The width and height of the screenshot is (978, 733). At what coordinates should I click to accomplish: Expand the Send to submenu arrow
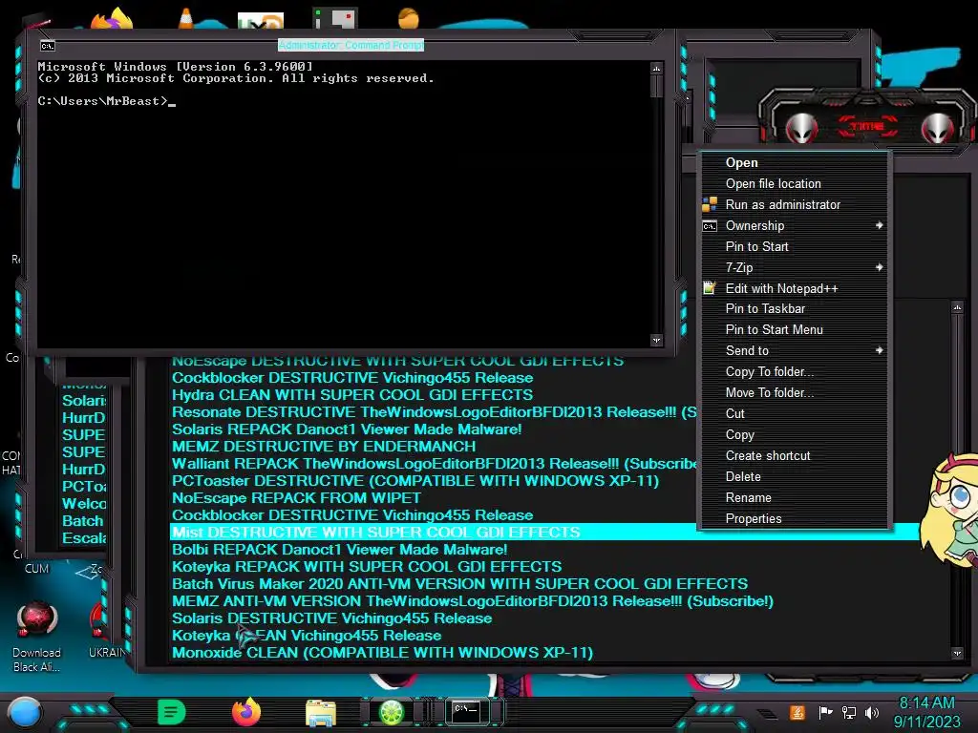(x=879, y=350)
